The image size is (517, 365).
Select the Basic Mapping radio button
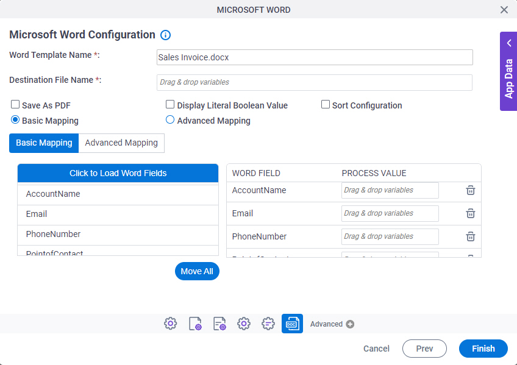coord(15,119)
